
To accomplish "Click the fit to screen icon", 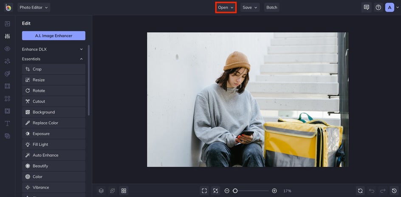I will click(x=204, y=191).
